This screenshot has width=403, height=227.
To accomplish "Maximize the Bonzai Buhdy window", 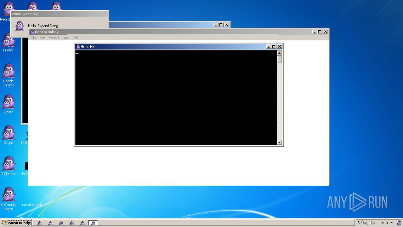I will pos(320,32).
